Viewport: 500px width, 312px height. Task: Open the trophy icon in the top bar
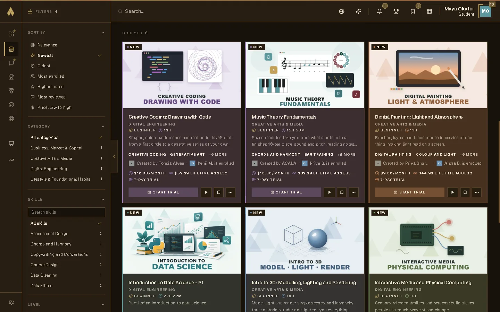pyautogui.click(x=396, y=11)
